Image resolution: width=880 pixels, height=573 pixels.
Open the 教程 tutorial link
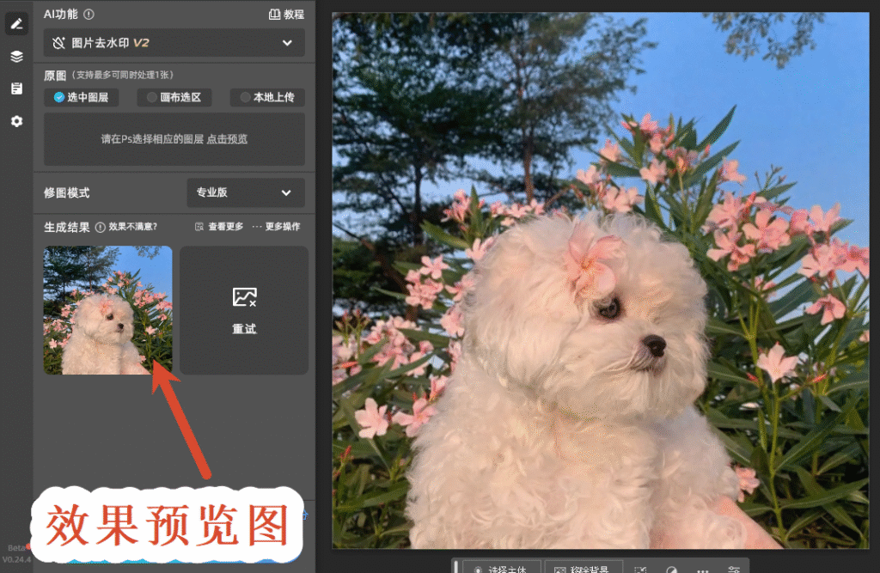pos(286,15)
